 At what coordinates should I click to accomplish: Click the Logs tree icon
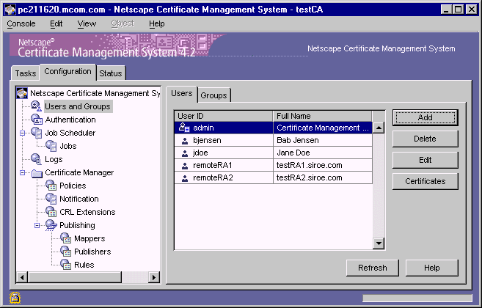[36, 159]
